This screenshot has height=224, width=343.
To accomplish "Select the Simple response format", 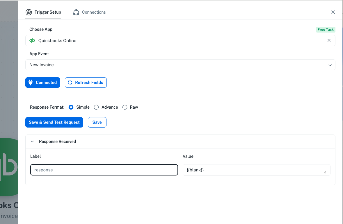I will (71, 107).
